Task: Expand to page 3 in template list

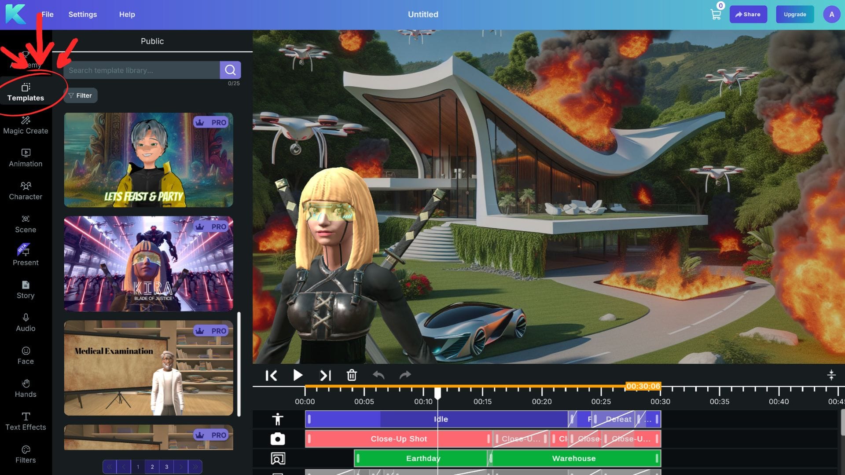Action: pos(166,466)
